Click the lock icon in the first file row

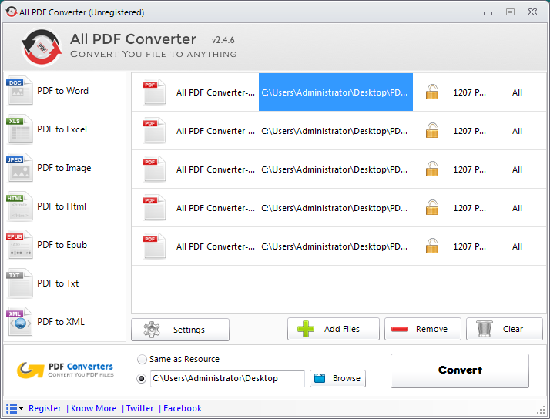pos(432,92)
